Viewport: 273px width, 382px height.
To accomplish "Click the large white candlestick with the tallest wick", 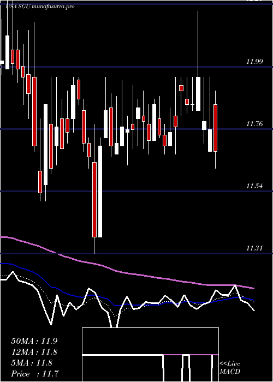I will (x=198, y=94).
